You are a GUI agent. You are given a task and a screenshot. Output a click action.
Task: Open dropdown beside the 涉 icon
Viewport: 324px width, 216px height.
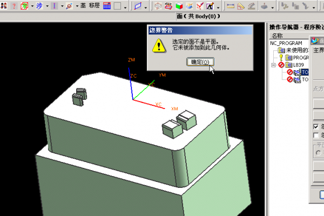(x=47, y=6)
